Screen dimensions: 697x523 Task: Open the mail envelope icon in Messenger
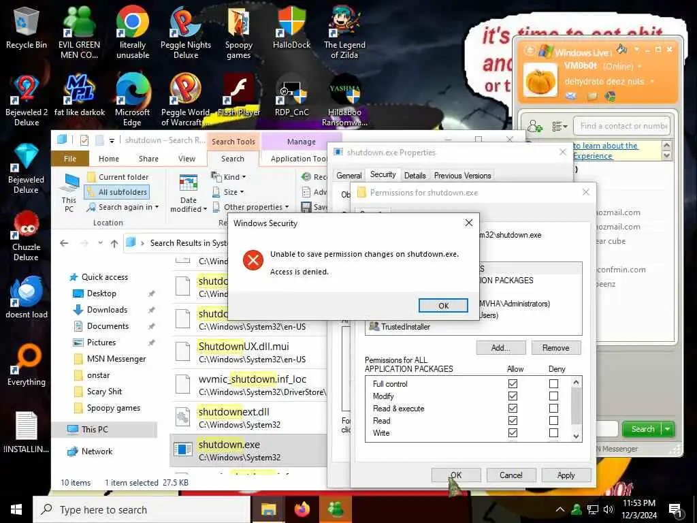tap(571, 96)
